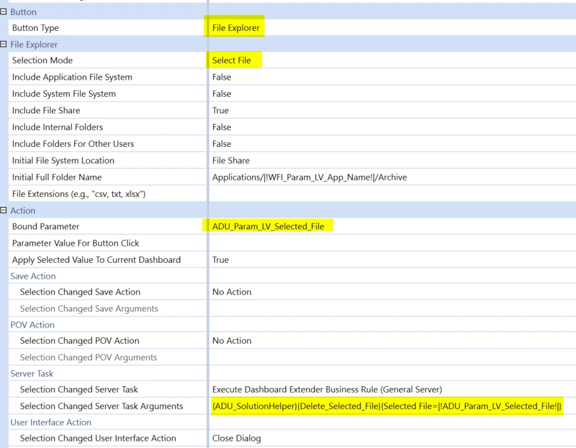Select the greyed Selection Changed POV Arguments label
The image size is (576, 448).
(x=88, y=357)
